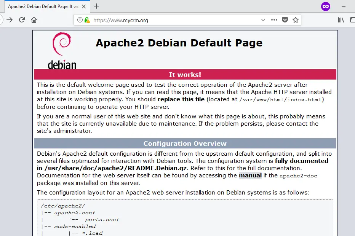
Task: Follow the manual link
Action: click(250, 175)
